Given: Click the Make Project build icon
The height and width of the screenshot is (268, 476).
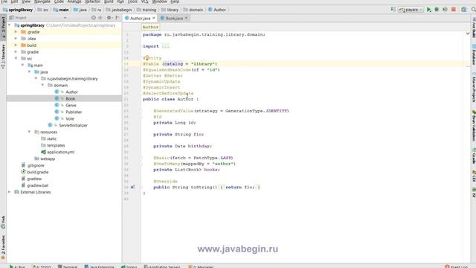Looking at the screenshot, I should [x=393, y=10].
